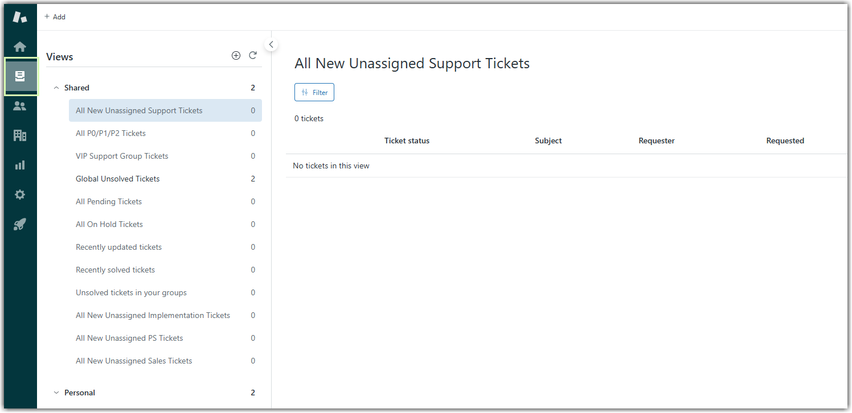This screenshot has height=413, width=852.
Task: Click the Ticket status column header
Action: (x=407, y=141)
